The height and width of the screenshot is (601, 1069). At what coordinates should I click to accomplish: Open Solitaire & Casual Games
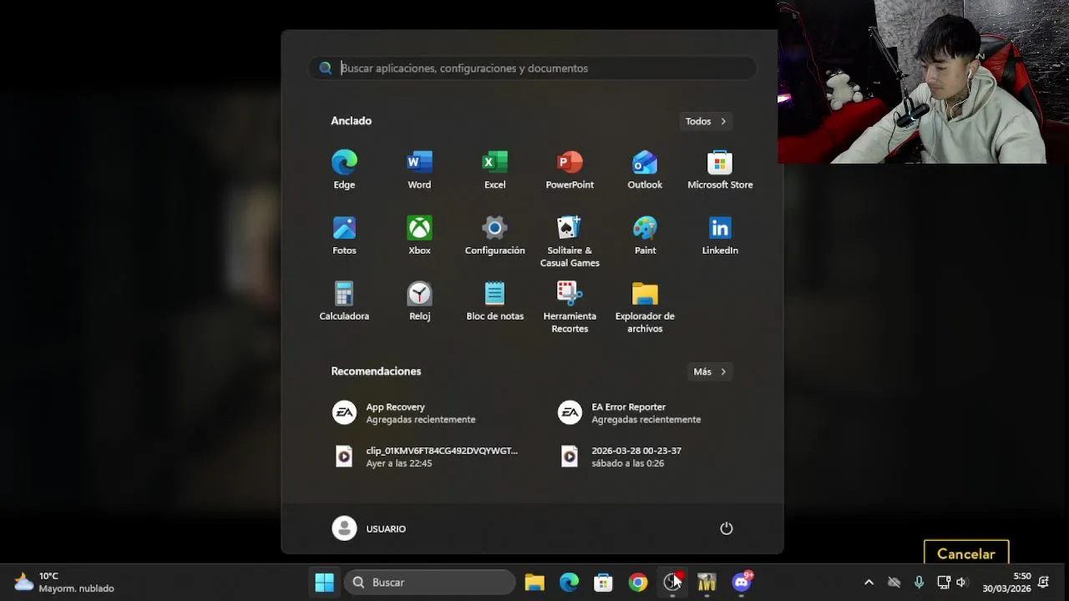(570, 241)
